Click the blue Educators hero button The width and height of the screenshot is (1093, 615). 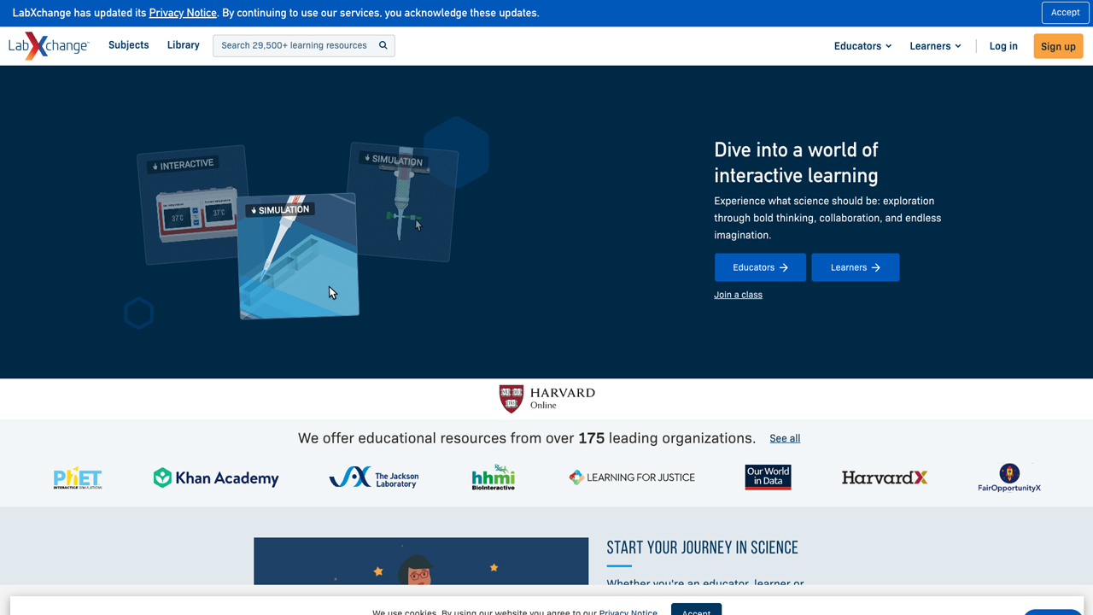tap(760, 267)
